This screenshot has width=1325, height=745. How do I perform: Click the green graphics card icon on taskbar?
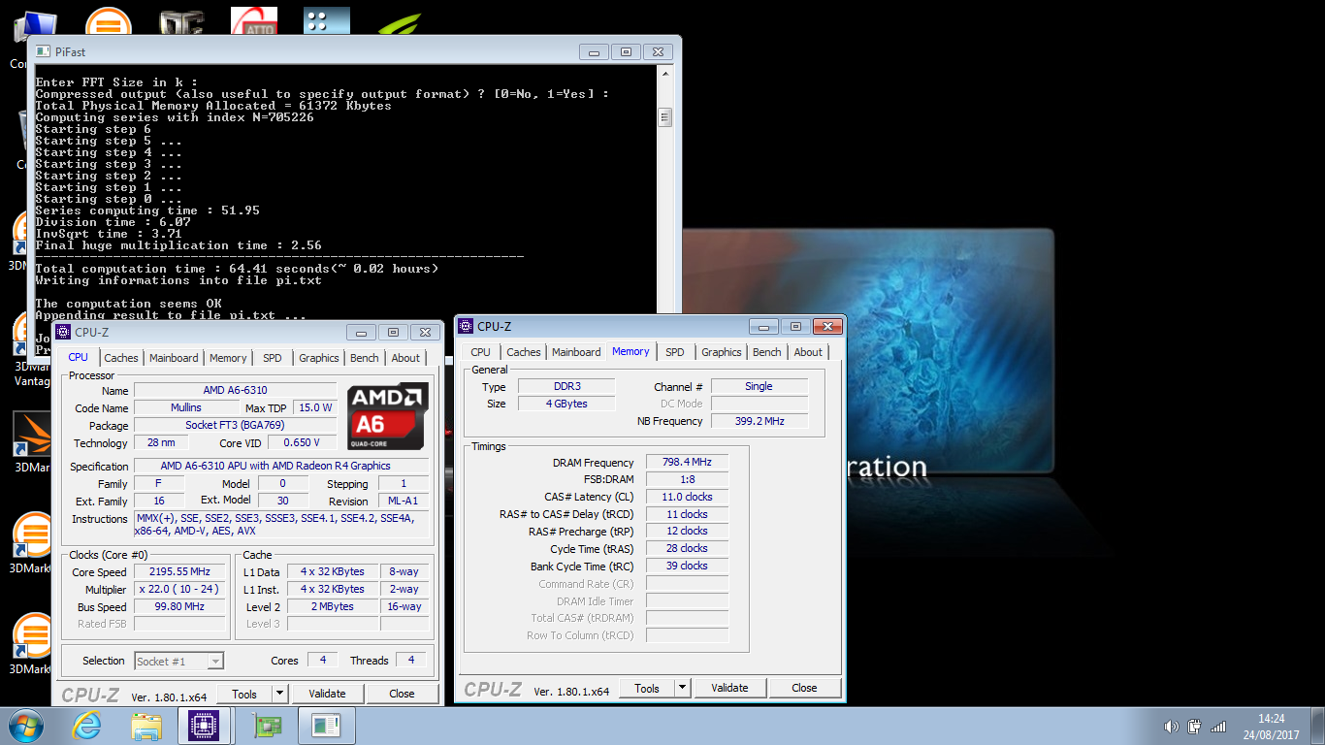(x=267, y=725)
